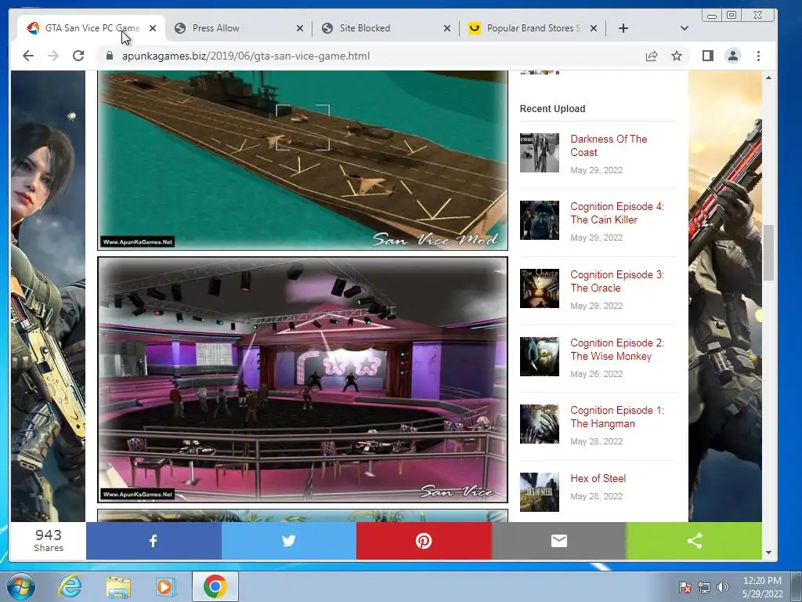Go back to the previous page

click(x=28, y=56)
